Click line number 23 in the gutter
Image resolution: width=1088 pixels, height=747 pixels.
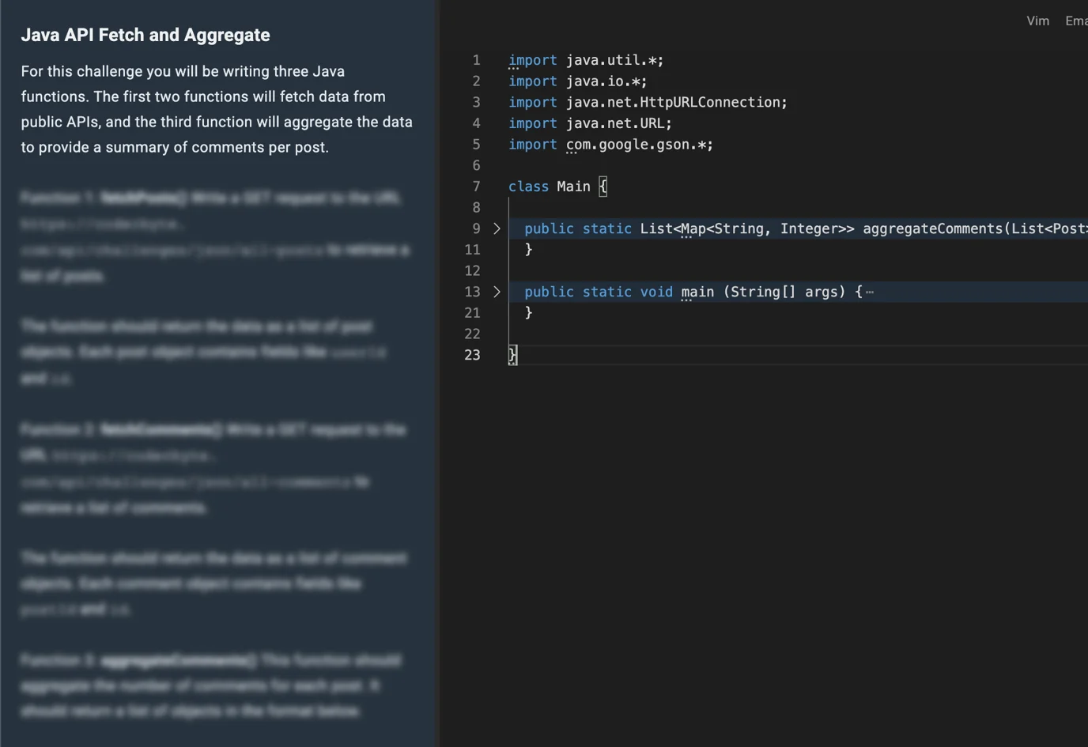pos(472,355)
